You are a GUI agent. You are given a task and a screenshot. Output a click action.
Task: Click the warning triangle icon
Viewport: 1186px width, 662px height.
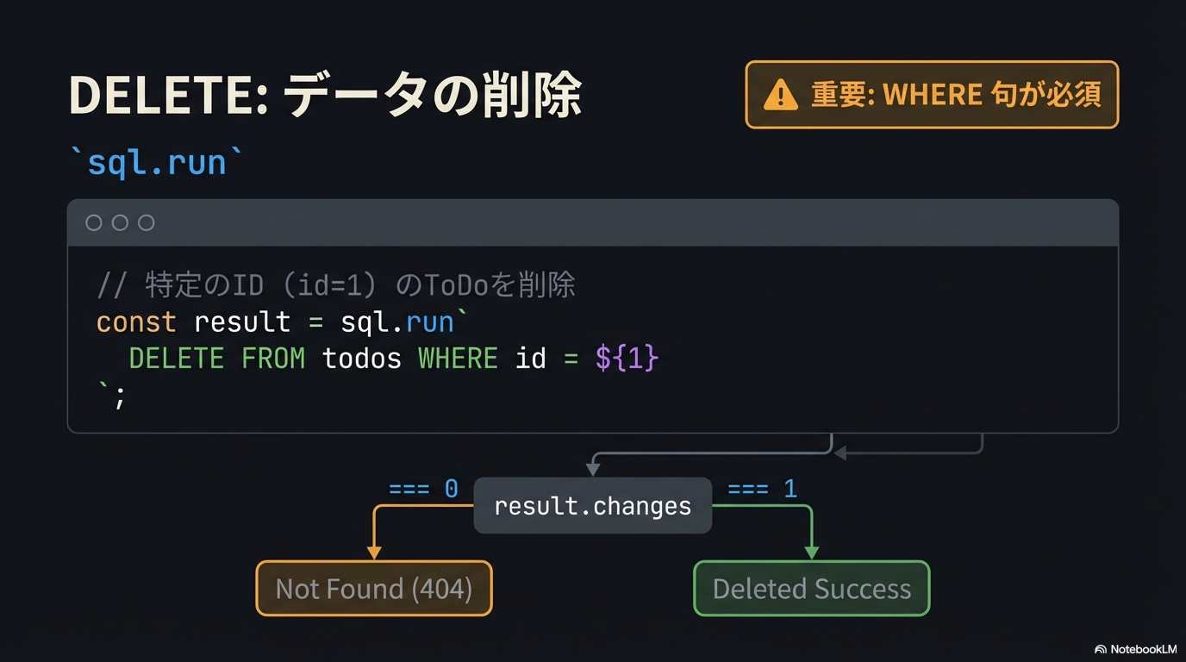pos(781,95)
